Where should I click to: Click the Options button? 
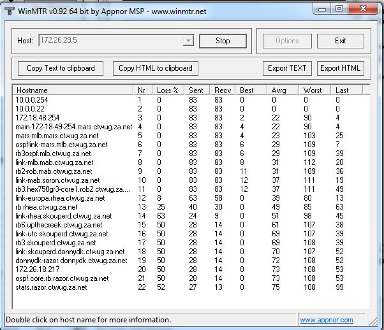(x=287, y=41)
